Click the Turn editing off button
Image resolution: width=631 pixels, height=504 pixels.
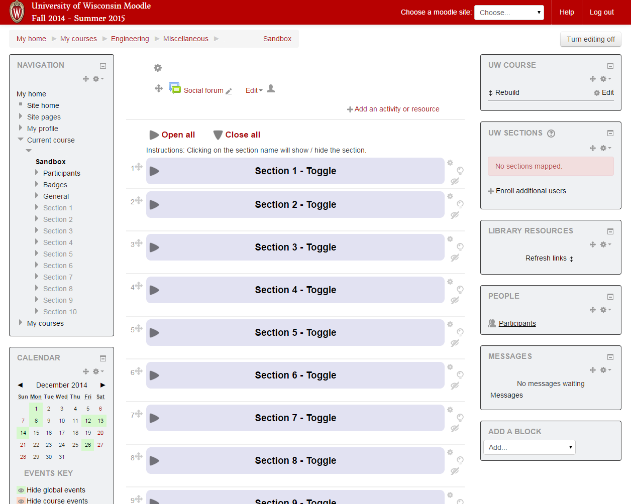click(591, 39)
